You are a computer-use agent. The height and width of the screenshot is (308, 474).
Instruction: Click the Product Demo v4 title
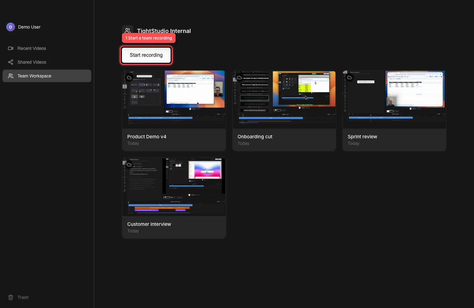click(x=147, y=137)
